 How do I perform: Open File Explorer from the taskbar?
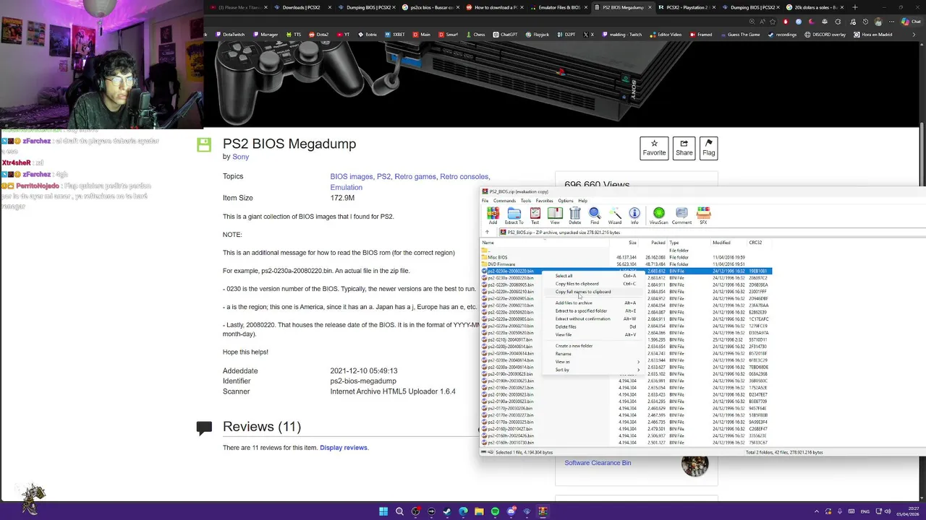(x=479, y=511)
